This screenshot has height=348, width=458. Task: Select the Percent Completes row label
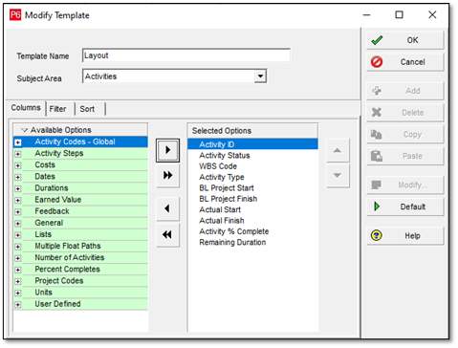[67, 269]
